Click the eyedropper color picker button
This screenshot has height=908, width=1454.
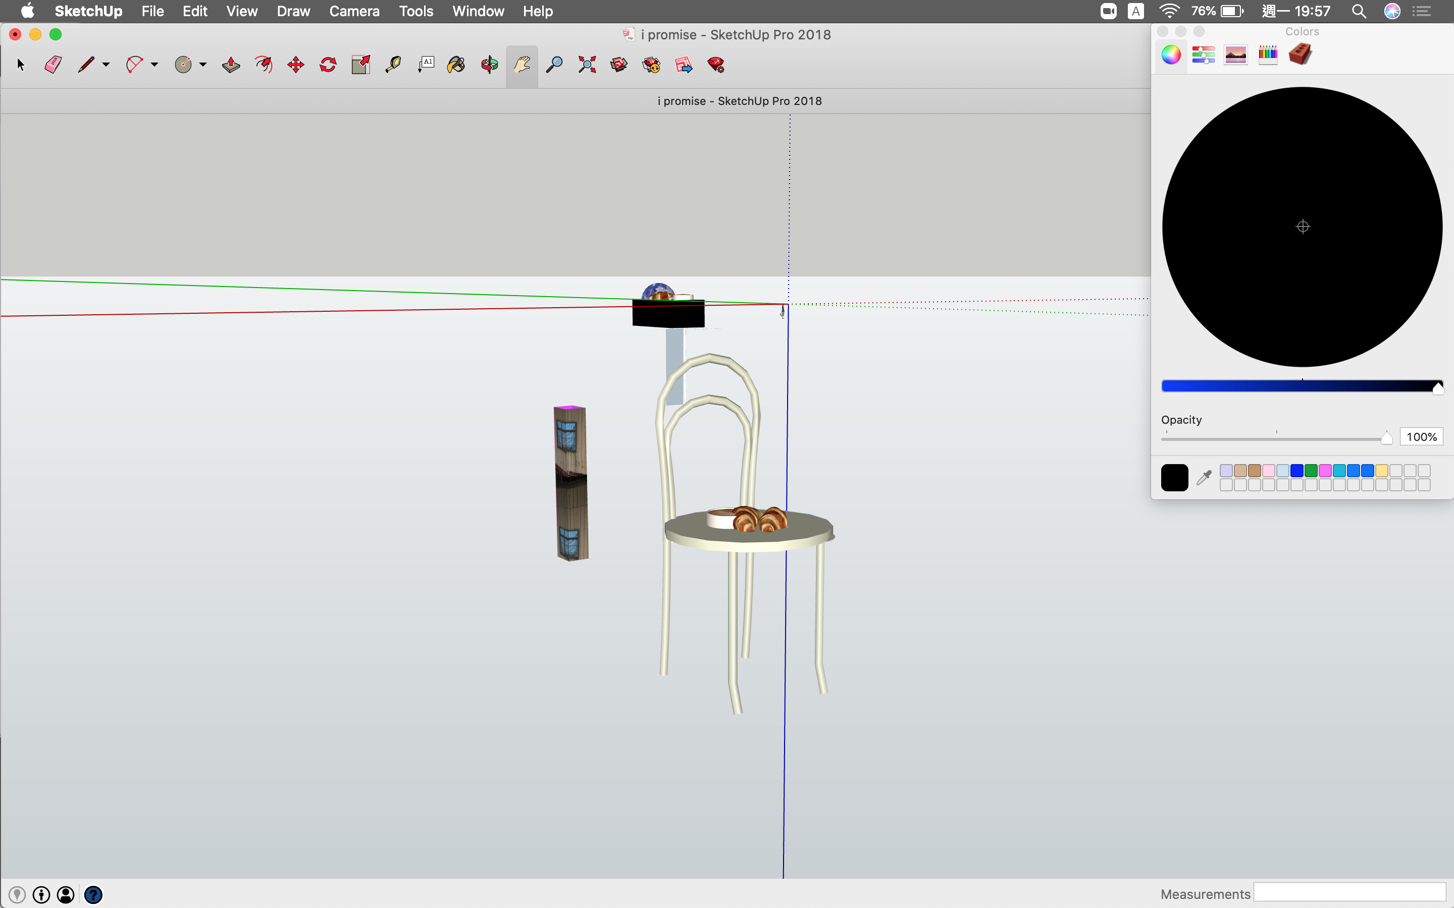click(x=1204, y=477)
